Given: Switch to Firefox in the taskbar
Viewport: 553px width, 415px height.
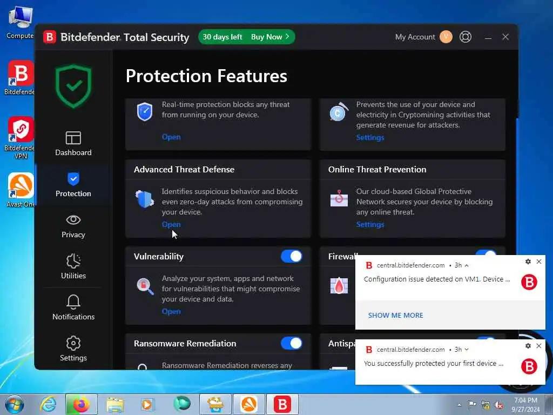Looking at the screenshot, I should 82,404.
